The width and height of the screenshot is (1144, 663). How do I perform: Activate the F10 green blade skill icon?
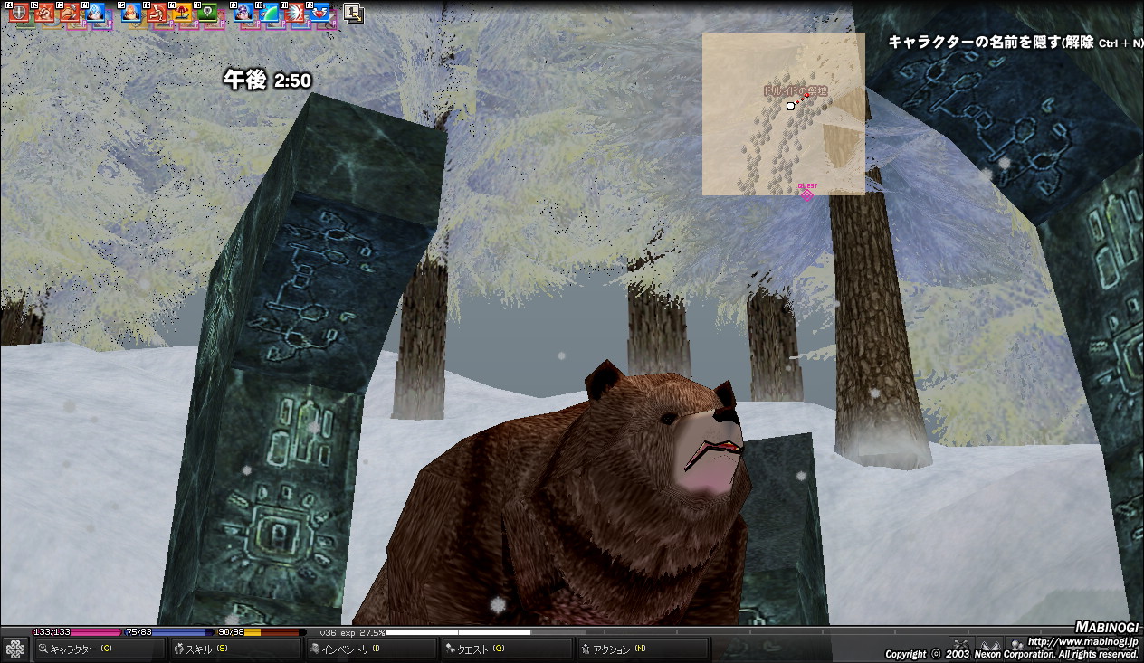click(x=269, y=13)
